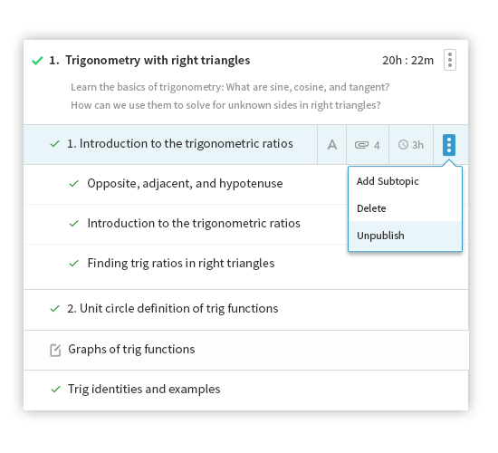Open the 'Trig identities and examples' topic
The image size is (498, 453).
(x=144, y=389)
